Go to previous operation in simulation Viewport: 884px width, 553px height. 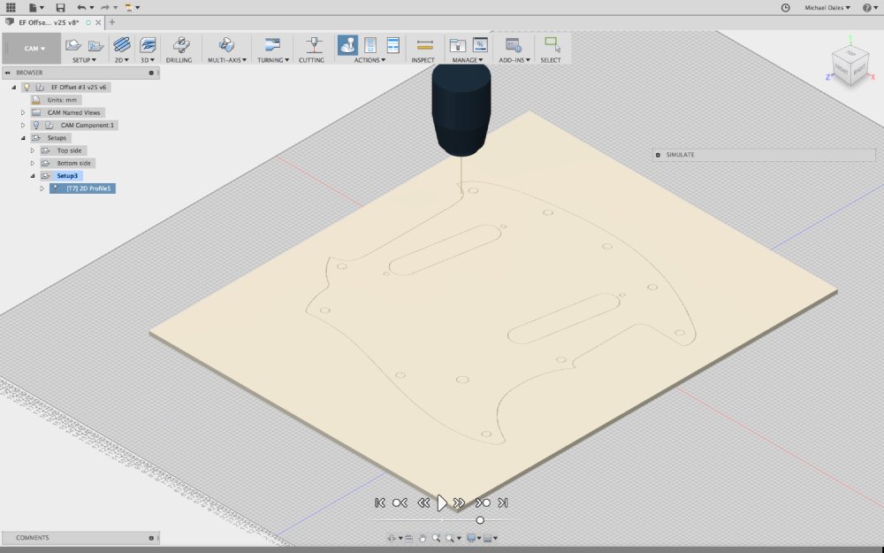click(x=400, y=503)
